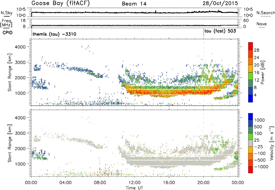
Task: Click the '18' frequency axis tick label
Action: (x=23, y=21)
